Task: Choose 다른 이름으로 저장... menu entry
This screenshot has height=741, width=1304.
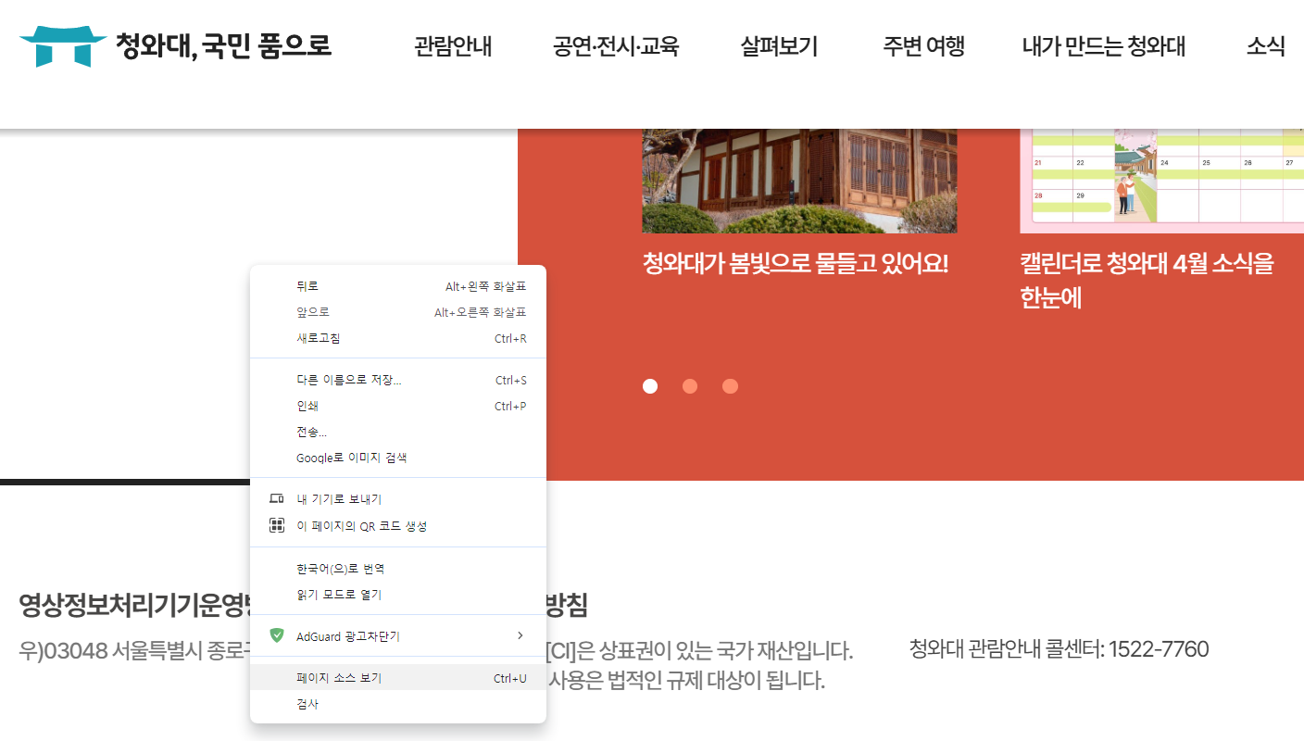Action: click(x=398, y=380)
